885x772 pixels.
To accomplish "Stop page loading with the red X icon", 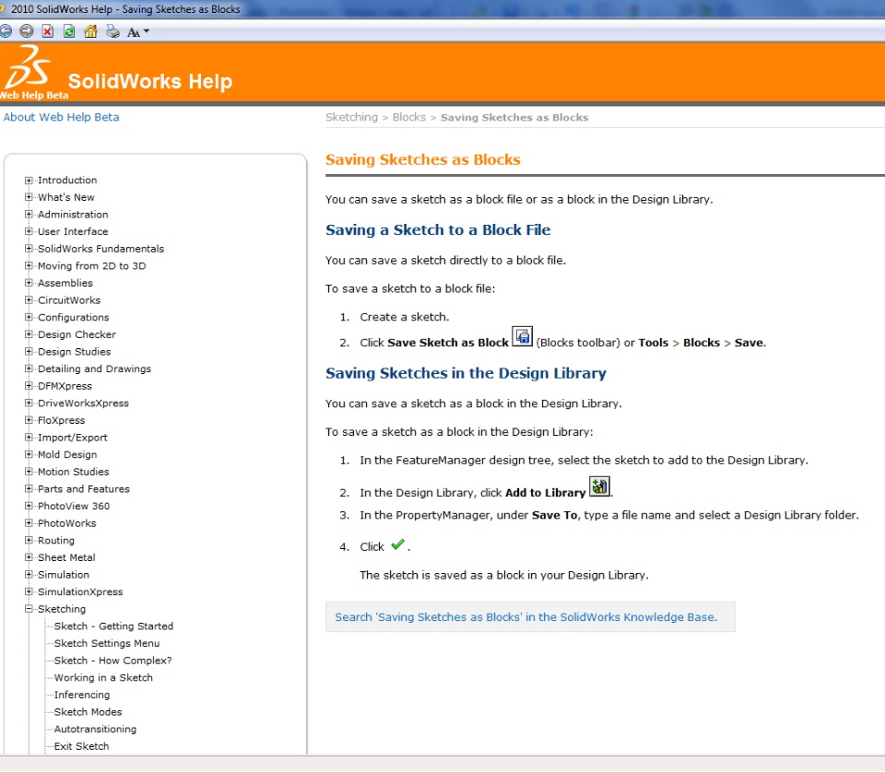I will coord(48,31).
